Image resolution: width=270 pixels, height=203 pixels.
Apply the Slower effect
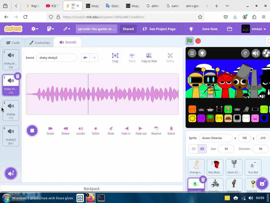point(66,131)
